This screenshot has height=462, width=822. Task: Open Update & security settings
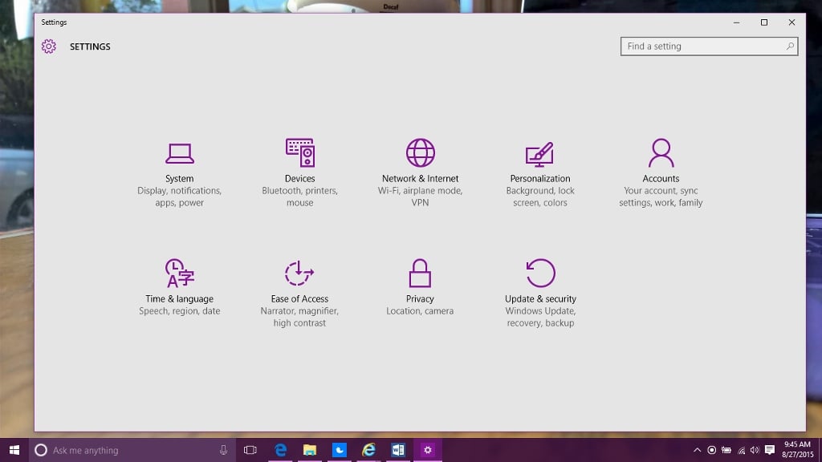point(540,294)
